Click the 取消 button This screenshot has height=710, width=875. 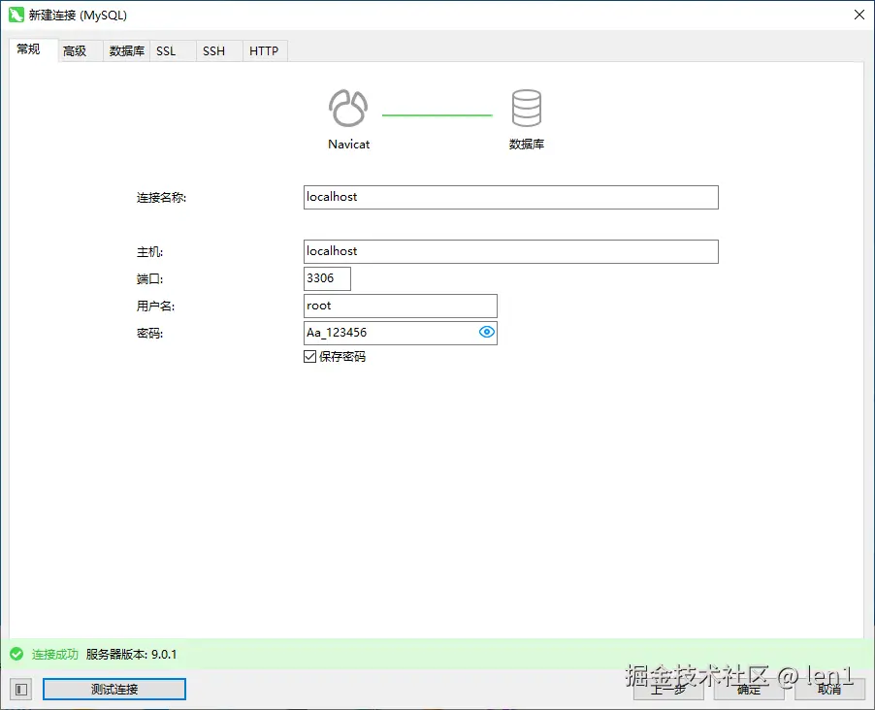[829, 690]
